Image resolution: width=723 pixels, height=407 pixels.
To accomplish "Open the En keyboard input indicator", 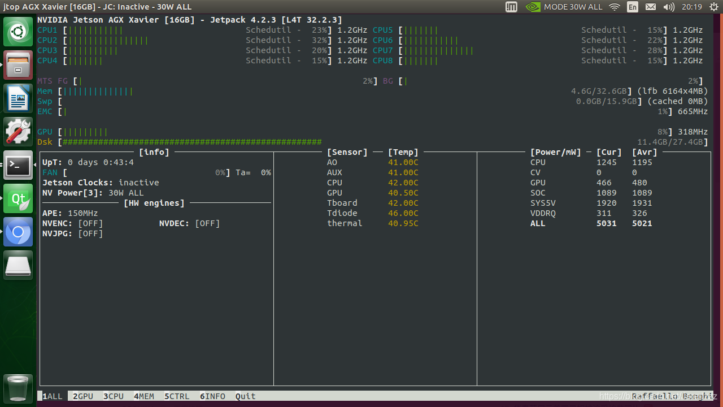I will pyautogui.click(x=633, y=7).
